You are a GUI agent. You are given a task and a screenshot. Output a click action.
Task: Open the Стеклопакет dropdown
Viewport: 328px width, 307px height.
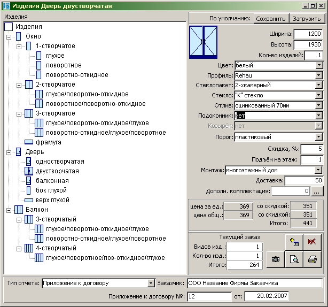[x=319, y=85]
